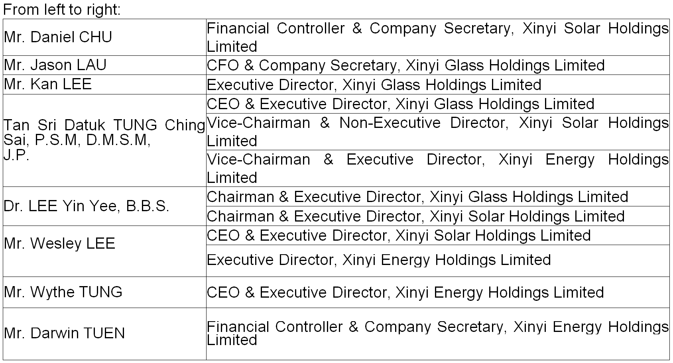
Task: Click the "From left to right:" heading text
Action: [x=62, y=10]
